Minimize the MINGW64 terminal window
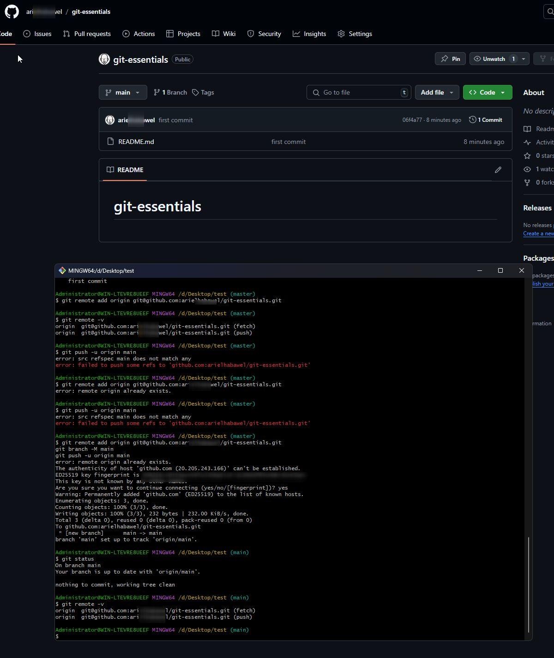554x658 pixels. 480,270
